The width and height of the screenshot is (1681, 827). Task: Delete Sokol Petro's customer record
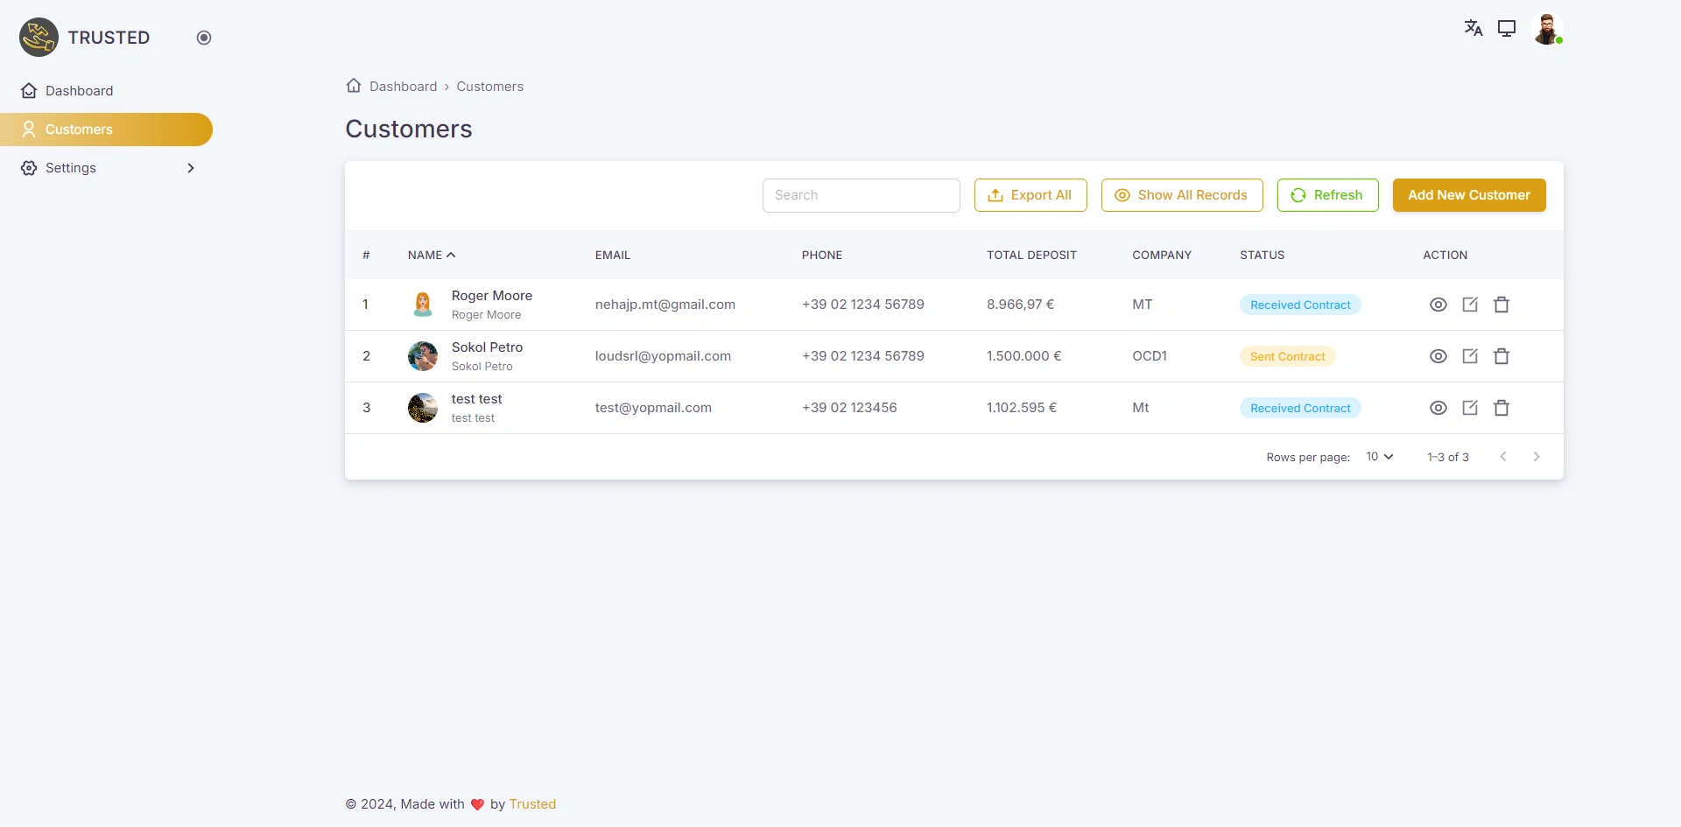tap(1502, 356)
